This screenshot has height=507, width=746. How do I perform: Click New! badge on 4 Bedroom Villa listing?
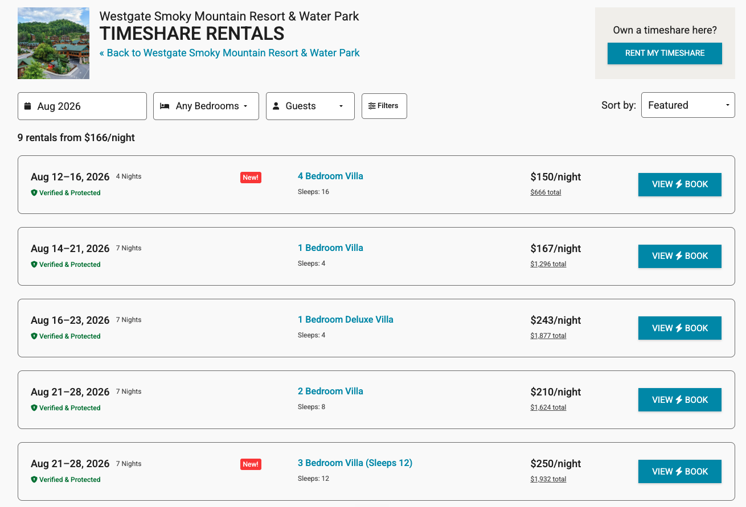point(251,178)
